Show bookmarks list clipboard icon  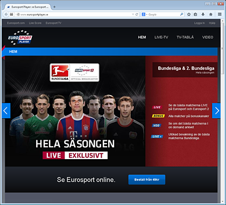(195, 15)
